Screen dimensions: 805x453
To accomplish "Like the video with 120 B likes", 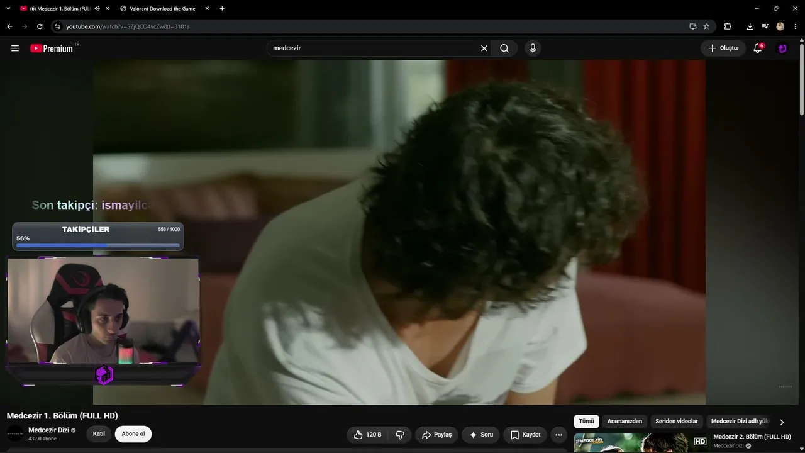I will point(367,435).
